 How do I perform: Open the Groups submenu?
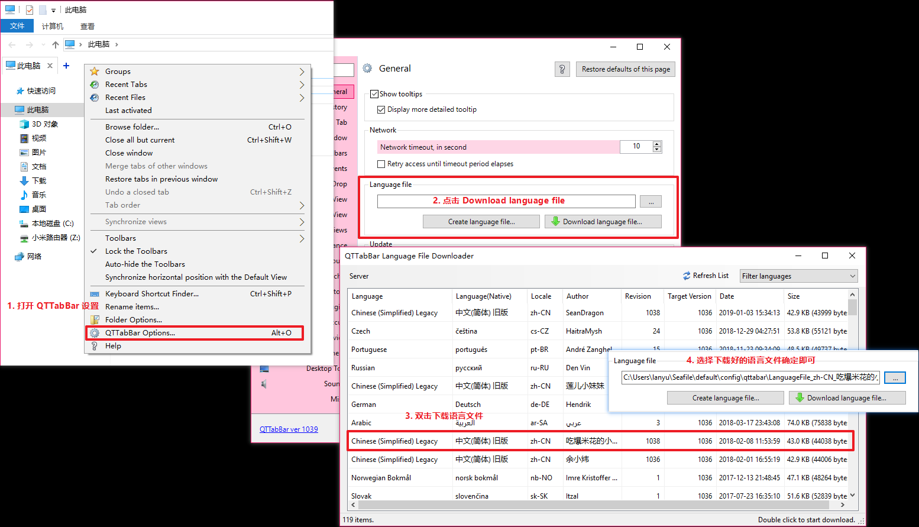[x=198, y=72]
